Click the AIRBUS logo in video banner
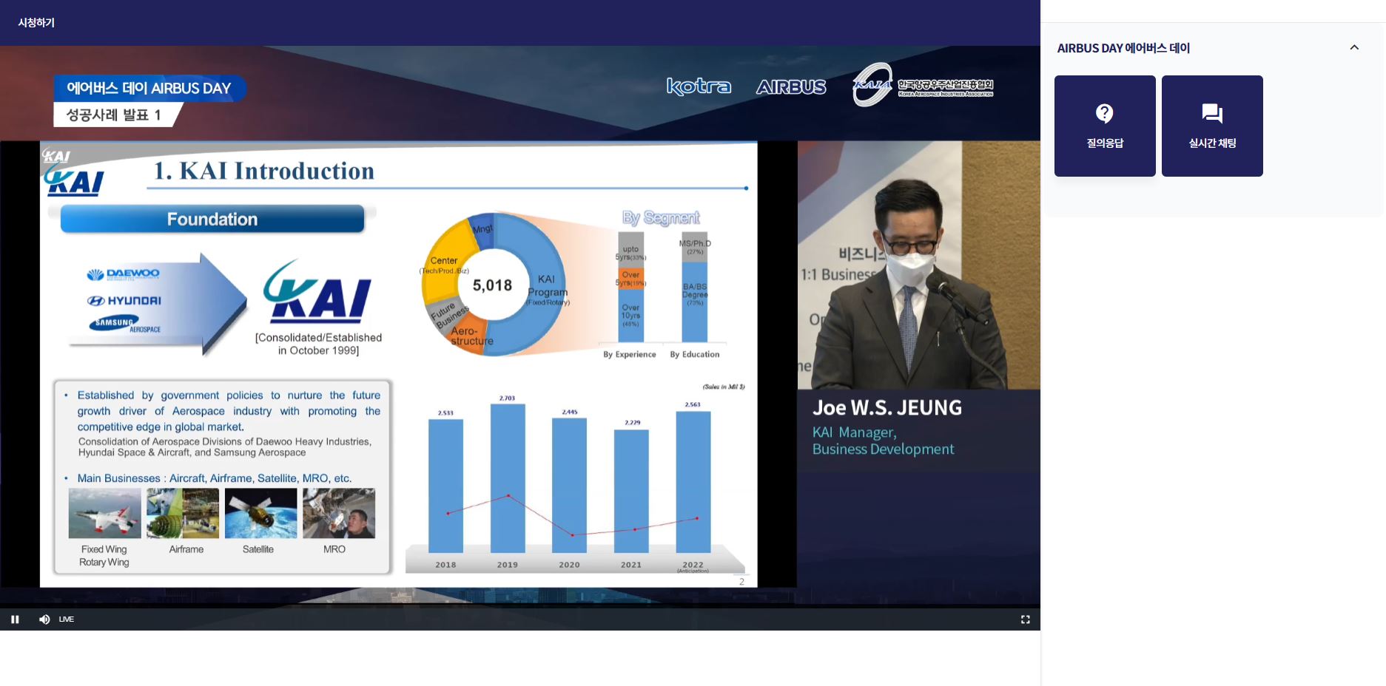Screen dimensions: 1386x686 [x=791, y=87]
